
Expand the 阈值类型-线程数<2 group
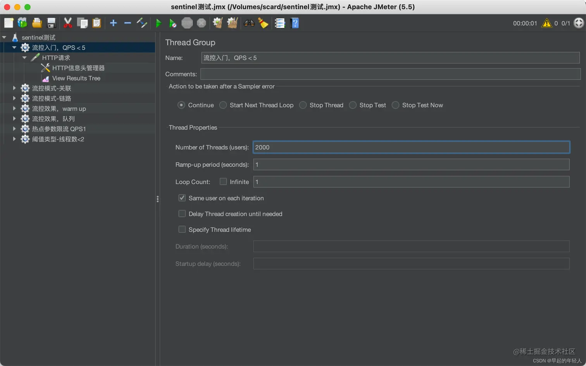14,139
